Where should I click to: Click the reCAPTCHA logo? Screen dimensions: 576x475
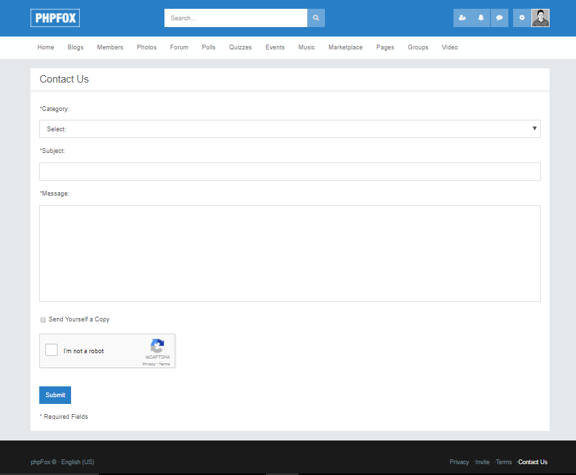pos(157,346)
